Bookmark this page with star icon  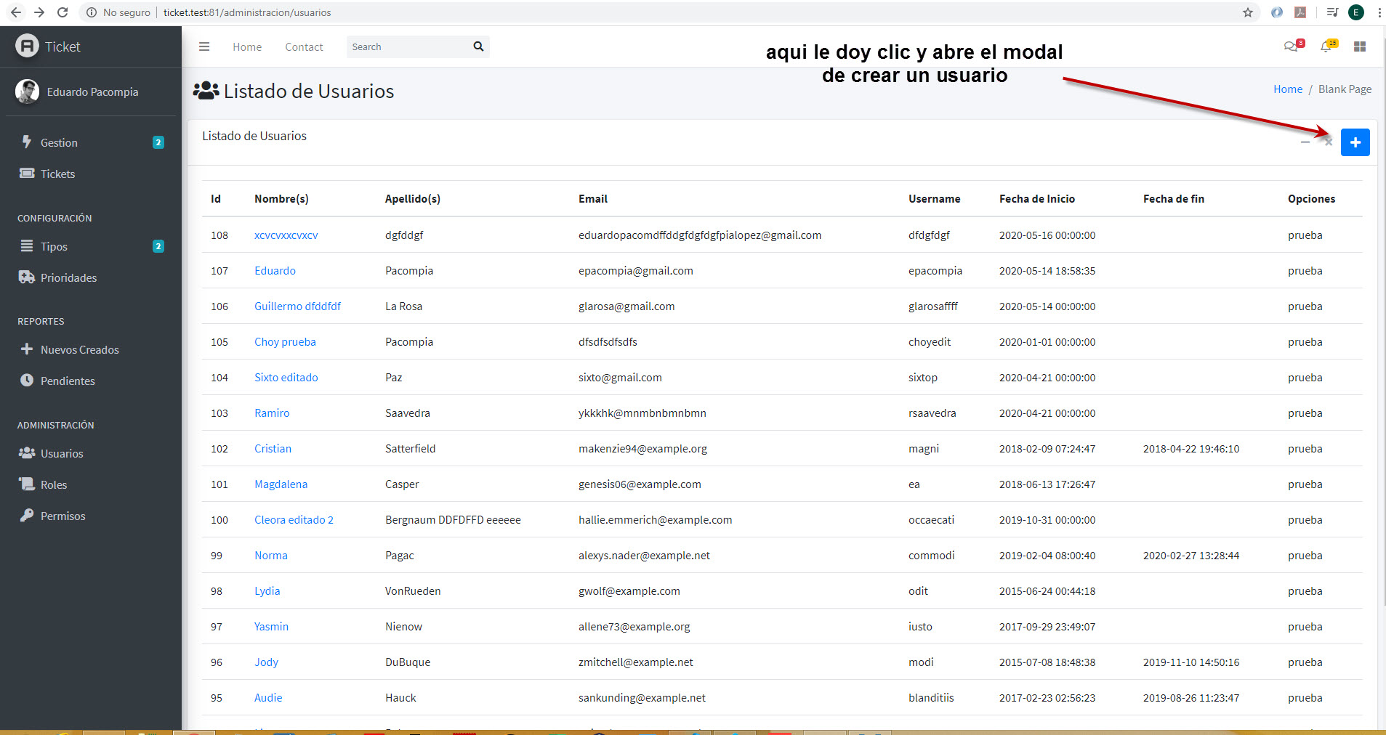(x=1248, y=12)
